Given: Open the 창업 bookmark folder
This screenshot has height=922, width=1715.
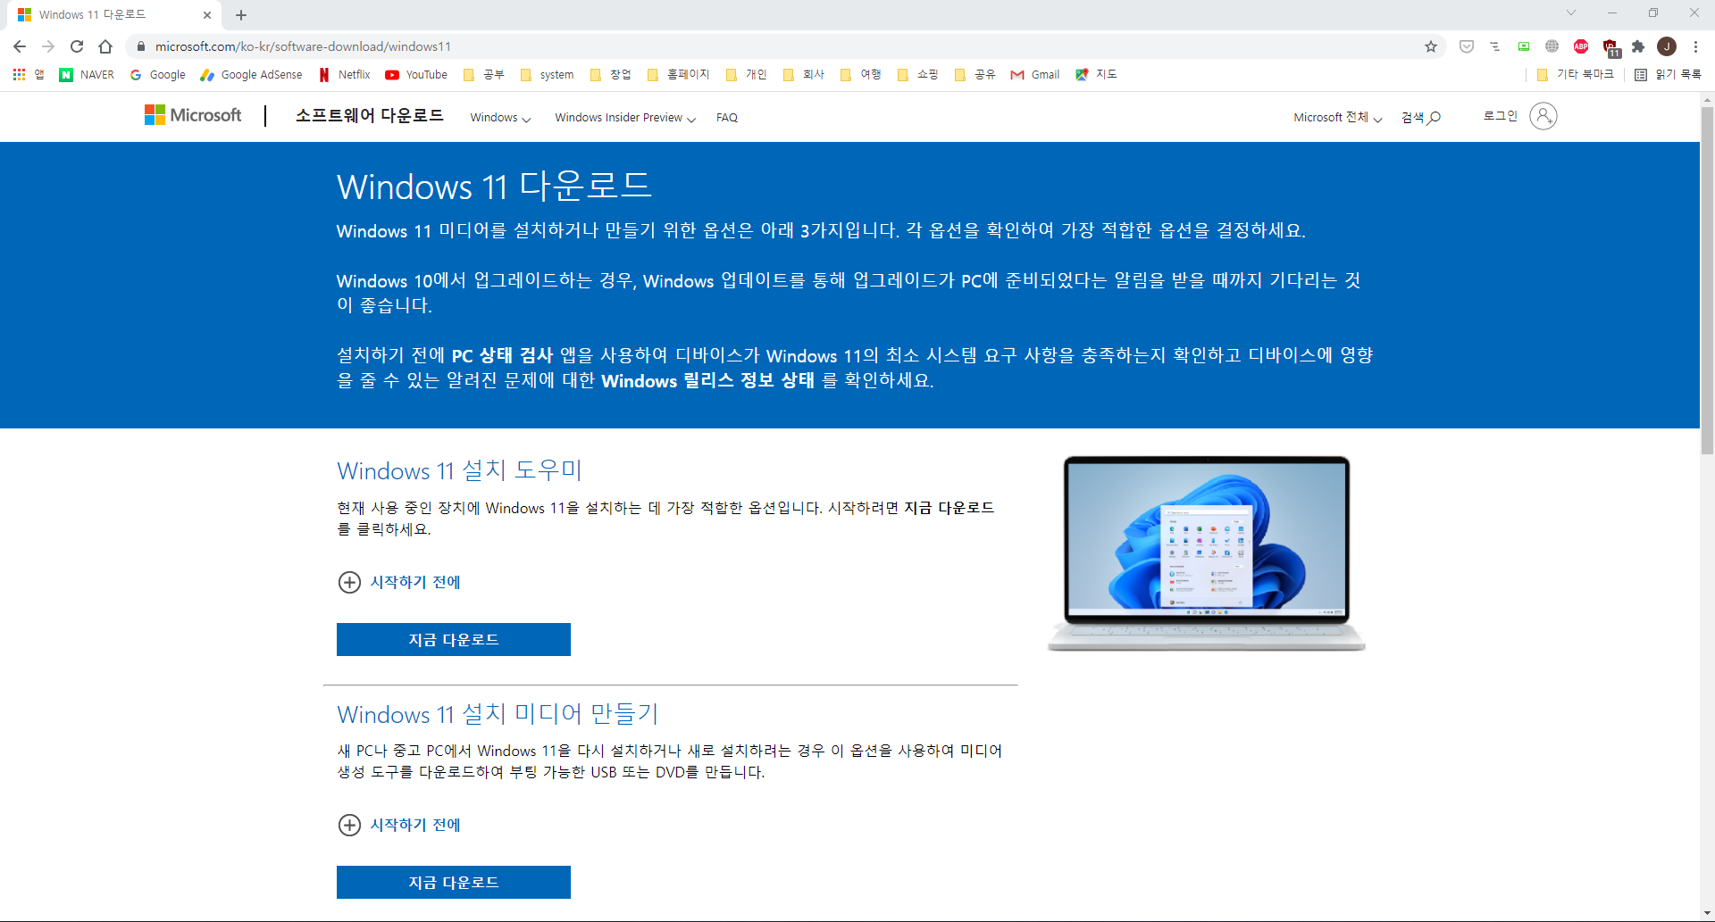Looking at the screenshot, I should point(611,75).
